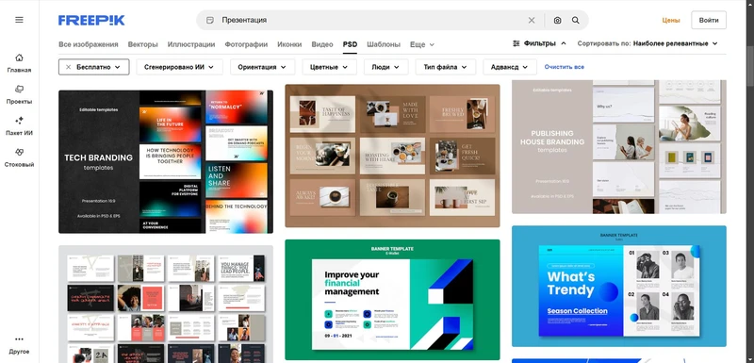Click the camera image-search icon
The image size is (754, 363).
[x=557, y=20]
